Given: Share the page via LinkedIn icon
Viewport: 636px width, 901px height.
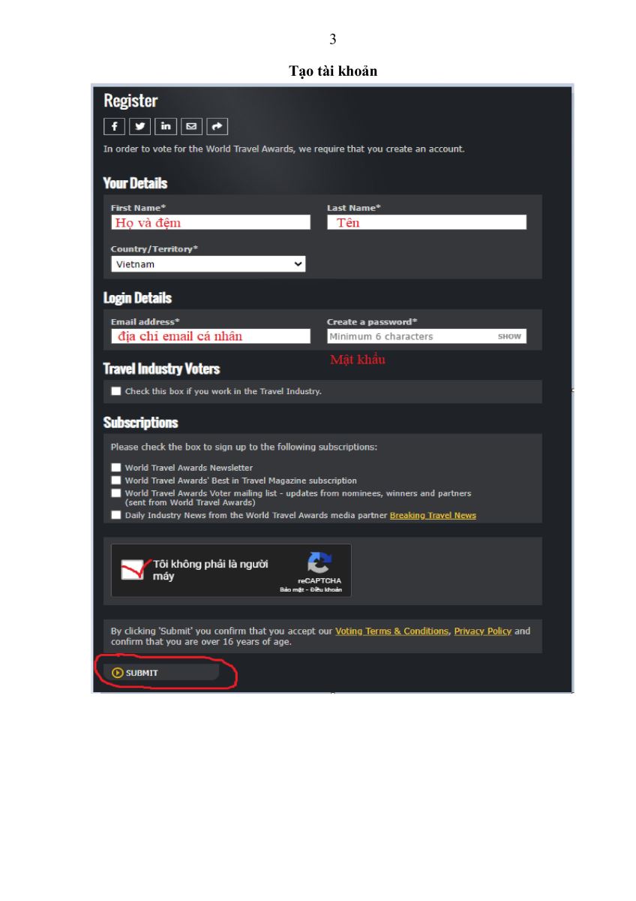Looking at the screenshot, I should click(165, 127).
